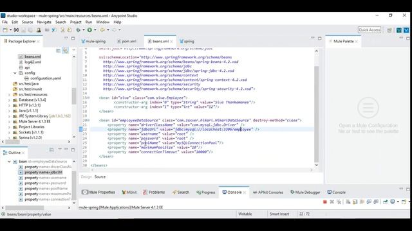Viewport: 412px width, 231px height.
Task: Open the Run menu
Action: pyautogui.click(x=89, y=22)
